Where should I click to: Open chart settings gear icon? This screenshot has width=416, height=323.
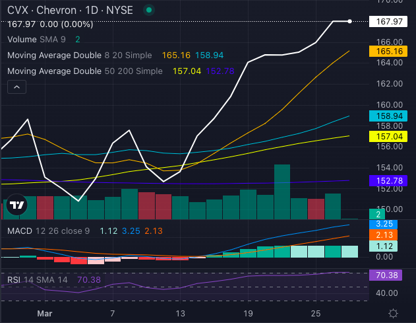point(393,312)
